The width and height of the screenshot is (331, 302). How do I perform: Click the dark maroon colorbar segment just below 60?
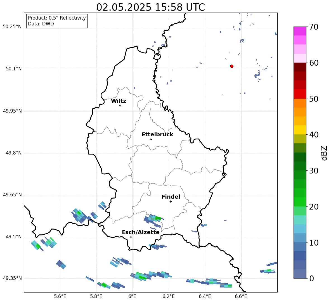300,67
